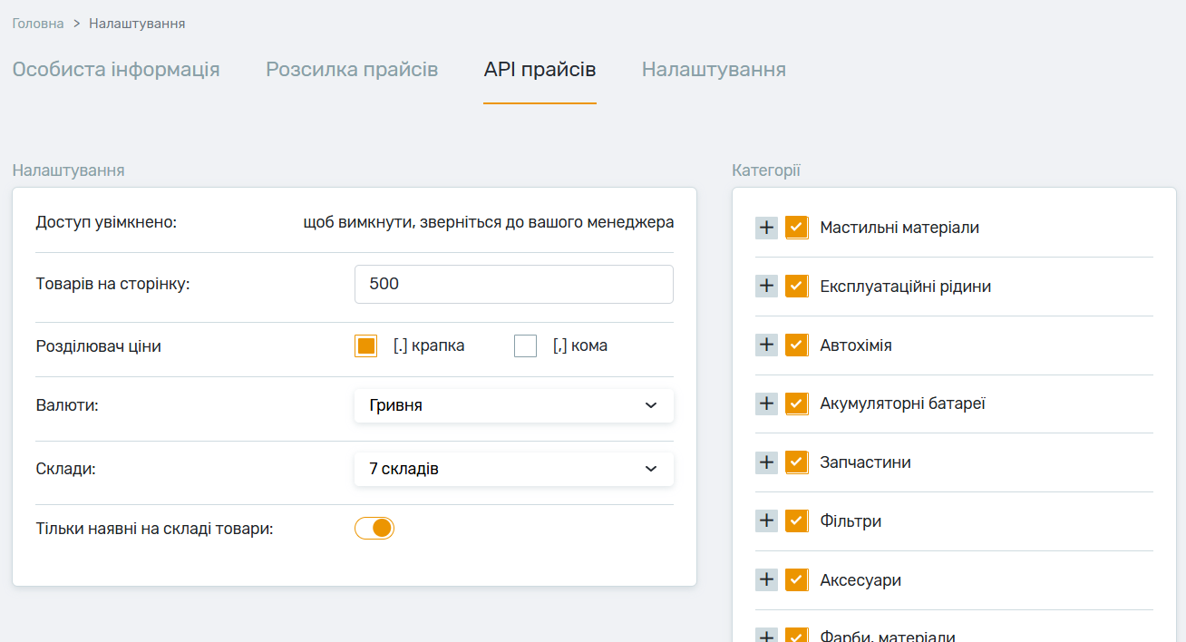Select the API прайсів tab

[540, 70]
